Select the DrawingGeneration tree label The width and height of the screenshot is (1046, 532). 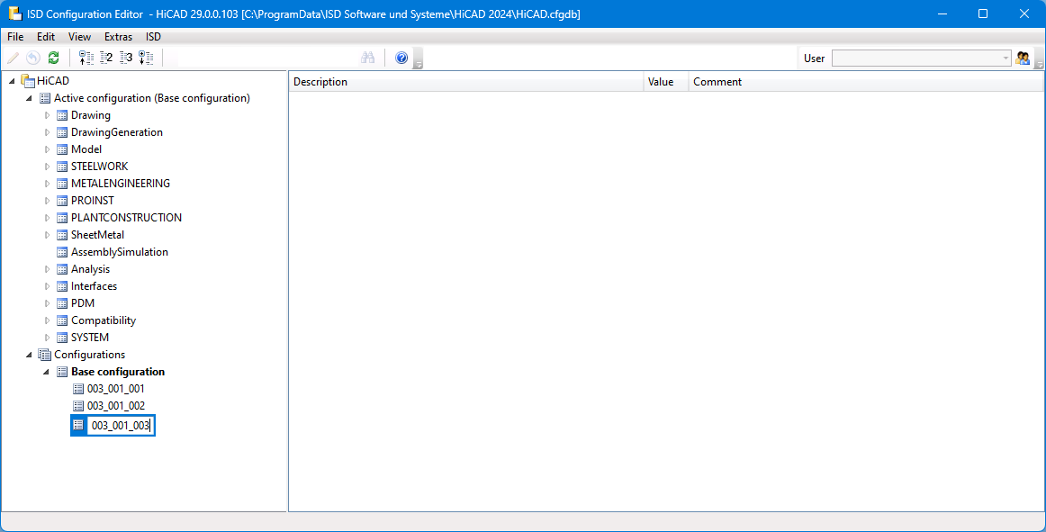(x=117, y=132)
